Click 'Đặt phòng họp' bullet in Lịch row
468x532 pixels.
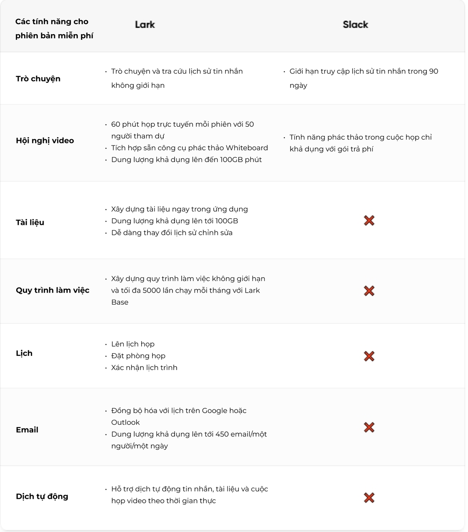[x=138, y=356]
